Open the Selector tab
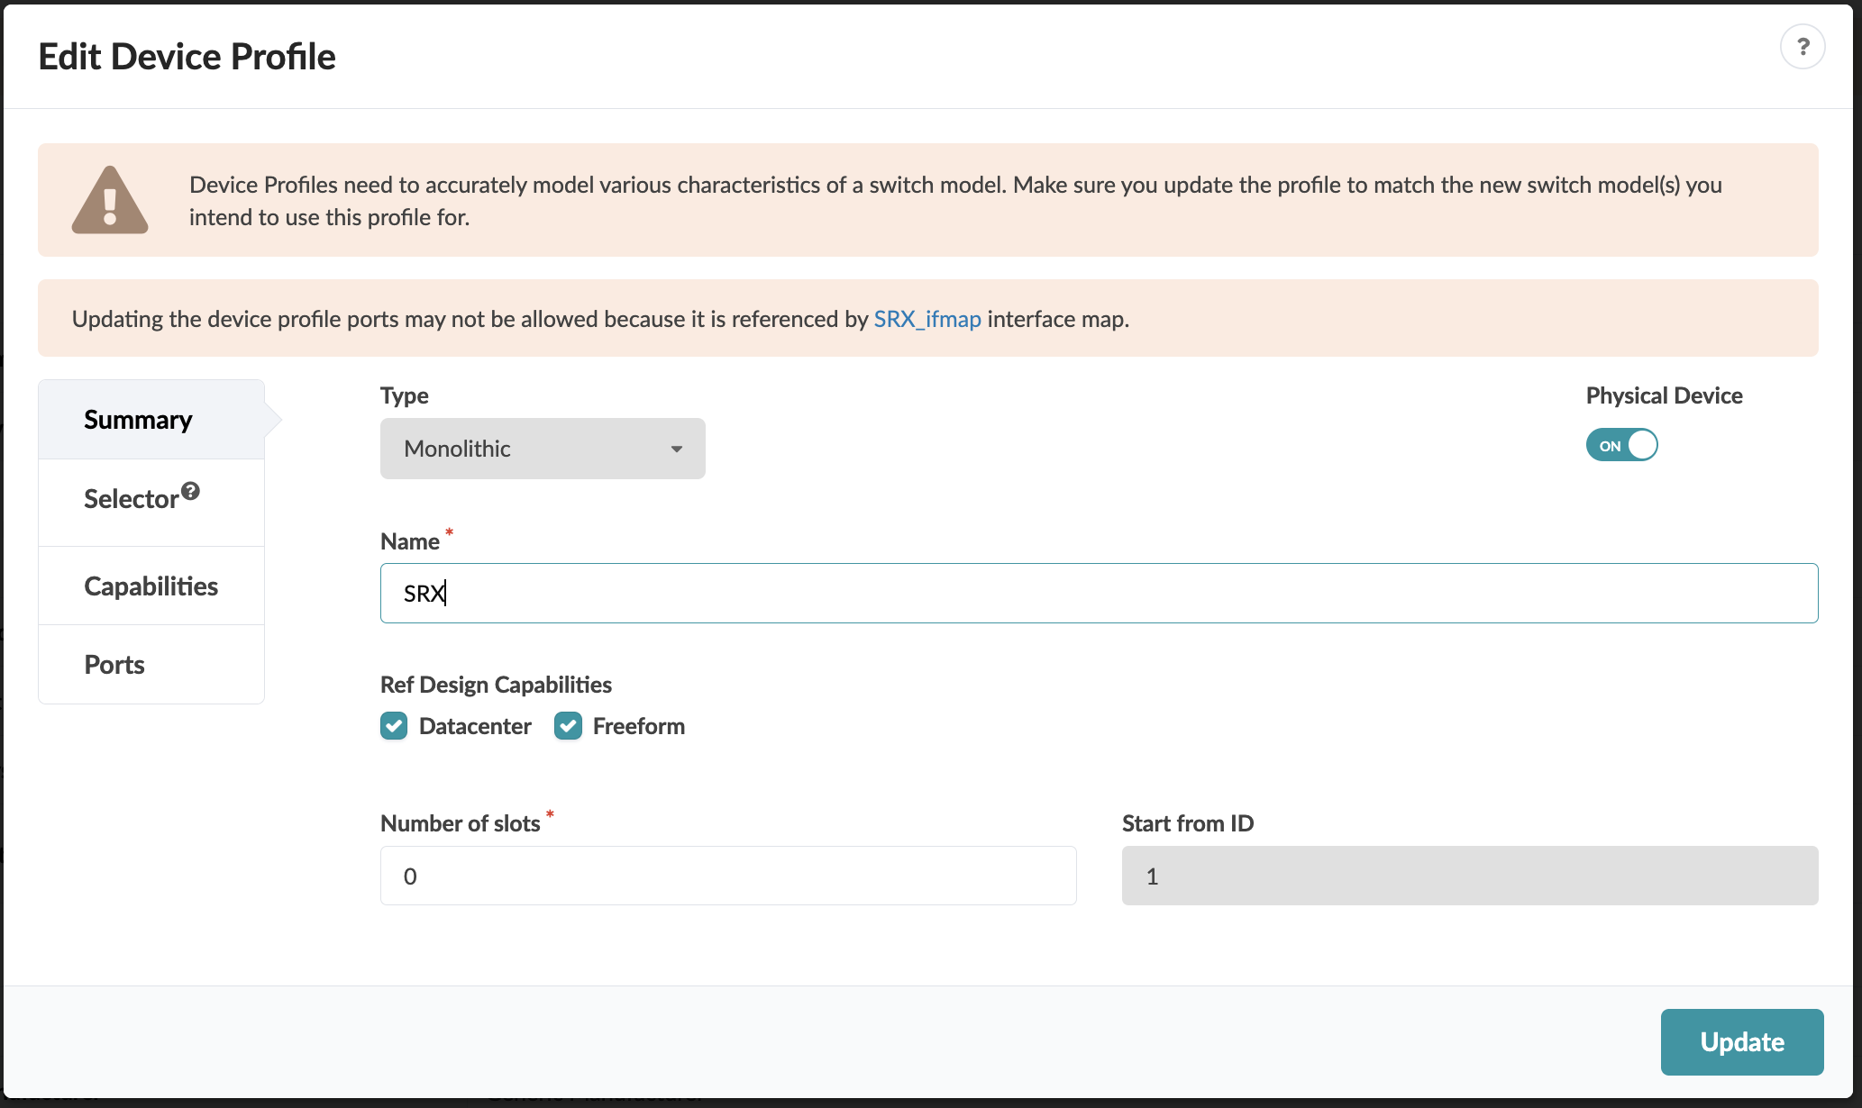Image resolution: width=1862 pixels, height=1108 pixels. [x=132, y=498]
